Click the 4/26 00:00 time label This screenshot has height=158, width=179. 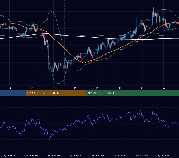coord(120,155)
